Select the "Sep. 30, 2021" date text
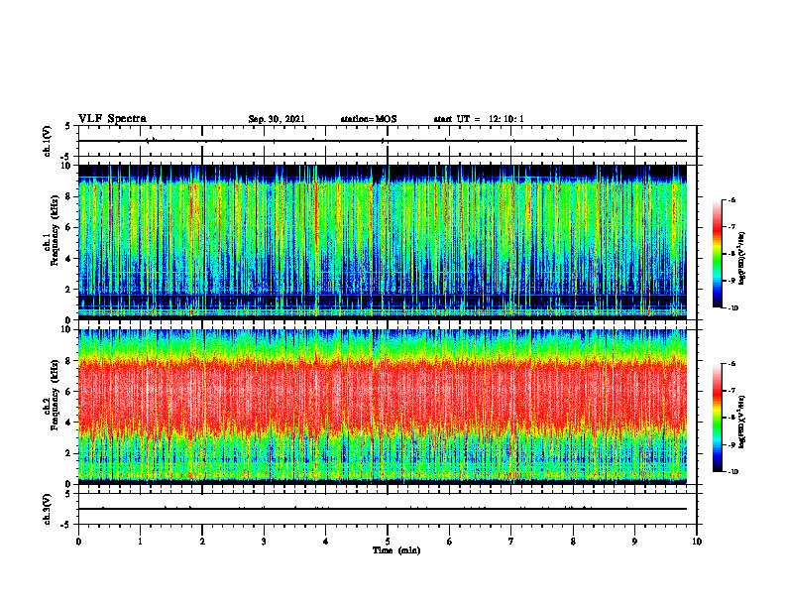The image size is (785, 607). [277, 119]
